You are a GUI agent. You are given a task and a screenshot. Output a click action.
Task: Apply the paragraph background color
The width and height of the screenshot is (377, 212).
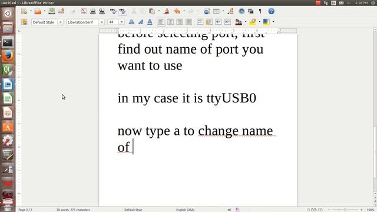coord(266,22)
